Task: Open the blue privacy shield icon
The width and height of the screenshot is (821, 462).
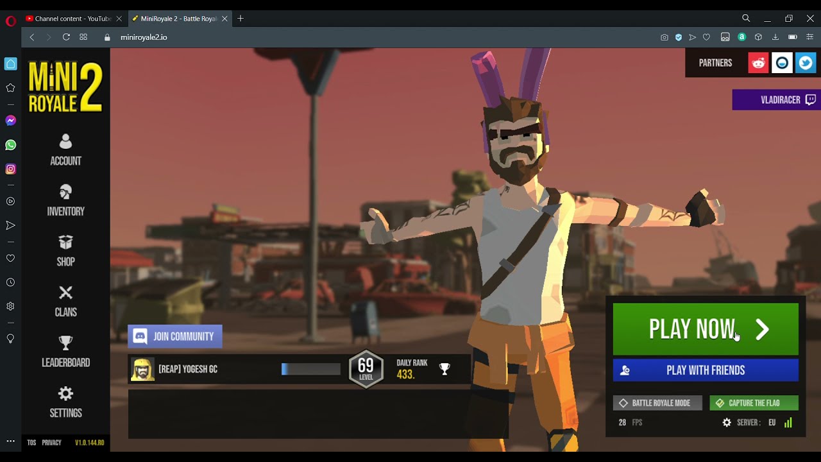Action: tap(679, 37)
